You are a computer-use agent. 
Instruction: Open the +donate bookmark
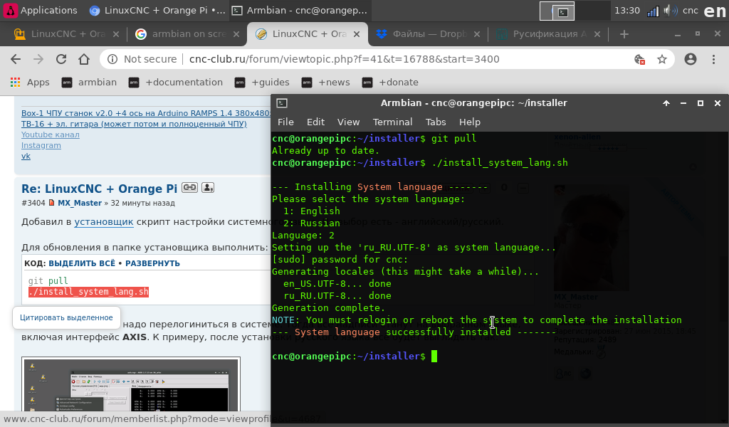[x=391, y=83]
